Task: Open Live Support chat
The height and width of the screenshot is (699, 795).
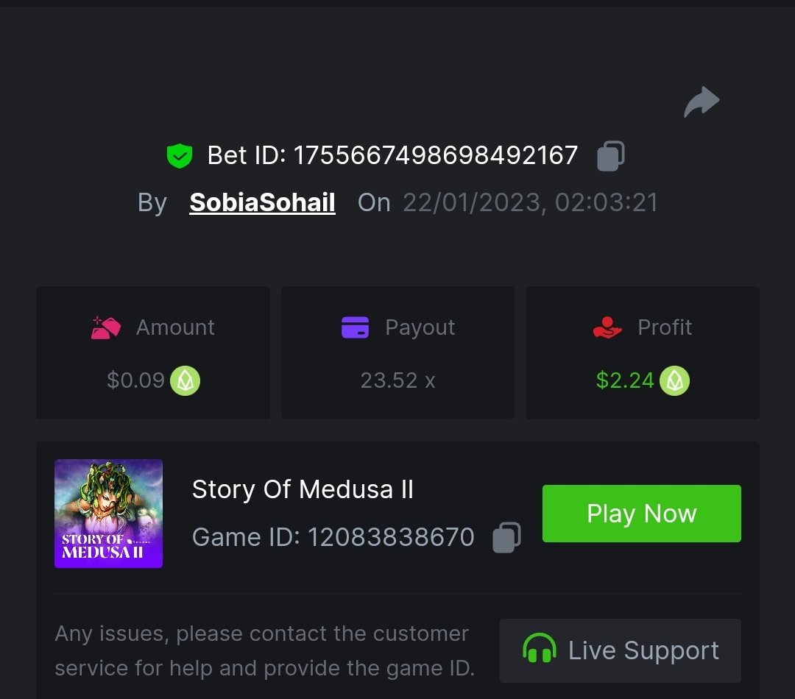Action: [620, 650]
